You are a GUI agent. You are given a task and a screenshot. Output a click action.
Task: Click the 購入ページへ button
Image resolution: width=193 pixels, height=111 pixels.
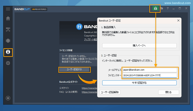[139, 46]
